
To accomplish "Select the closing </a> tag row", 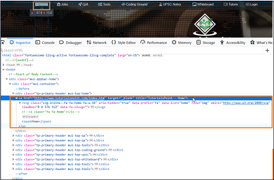I will click(22, 126).
